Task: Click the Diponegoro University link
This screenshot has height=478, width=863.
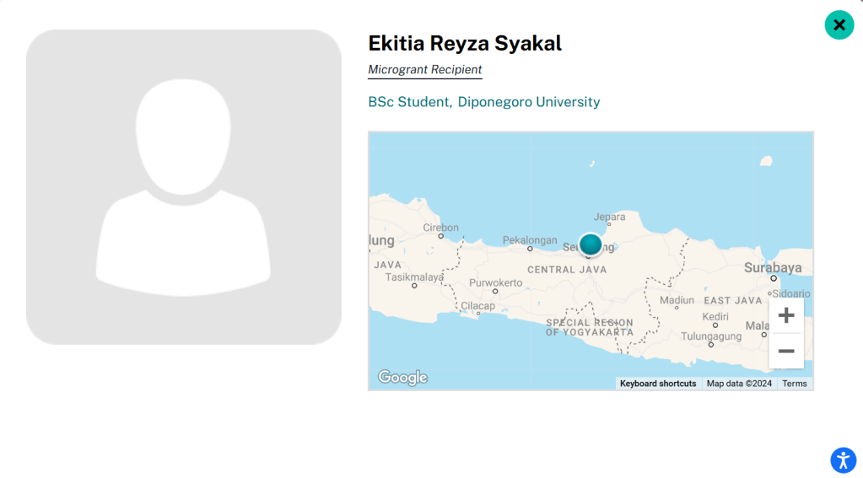Action: (529, 102)
